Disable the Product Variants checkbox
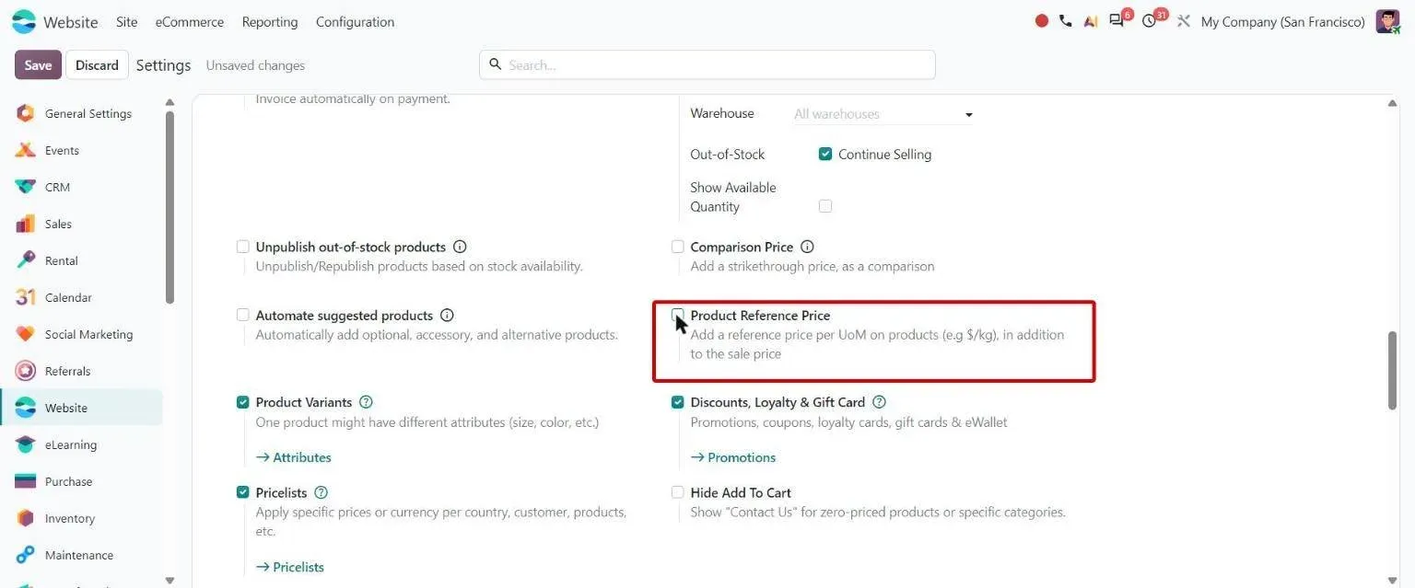Image resolution: width=1415 pixels, height=588 pixels. click(243, 402)
